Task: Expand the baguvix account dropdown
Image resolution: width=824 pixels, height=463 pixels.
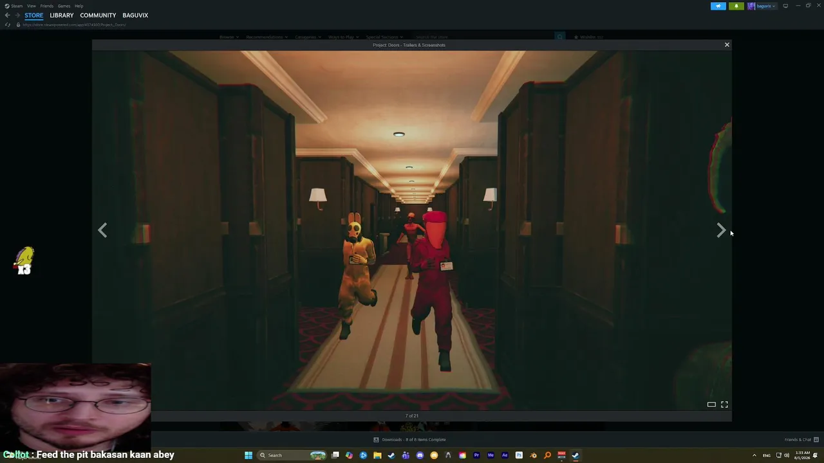Action: coord(766,6)
